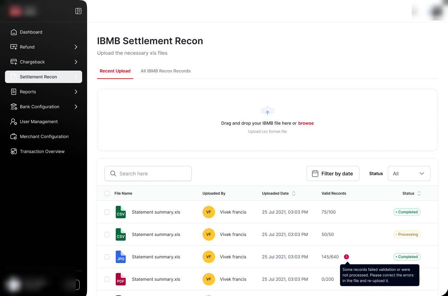448x296 pixels.
Task: Expand the Bank Configuration chevron
Action: pos(76,107)
